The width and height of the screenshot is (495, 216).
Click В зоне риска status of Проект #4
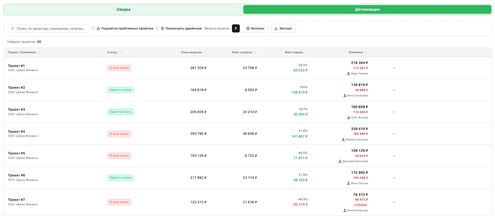(119, 134)
